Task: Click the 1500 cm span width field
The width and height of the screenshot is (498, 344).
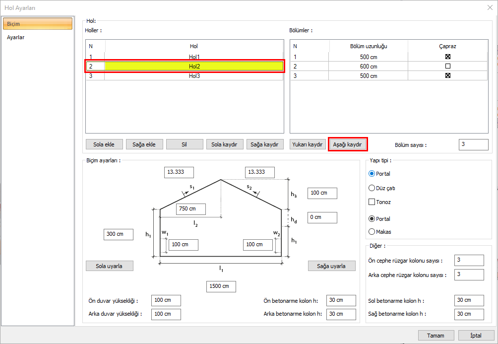Action: tap(221, 286)
